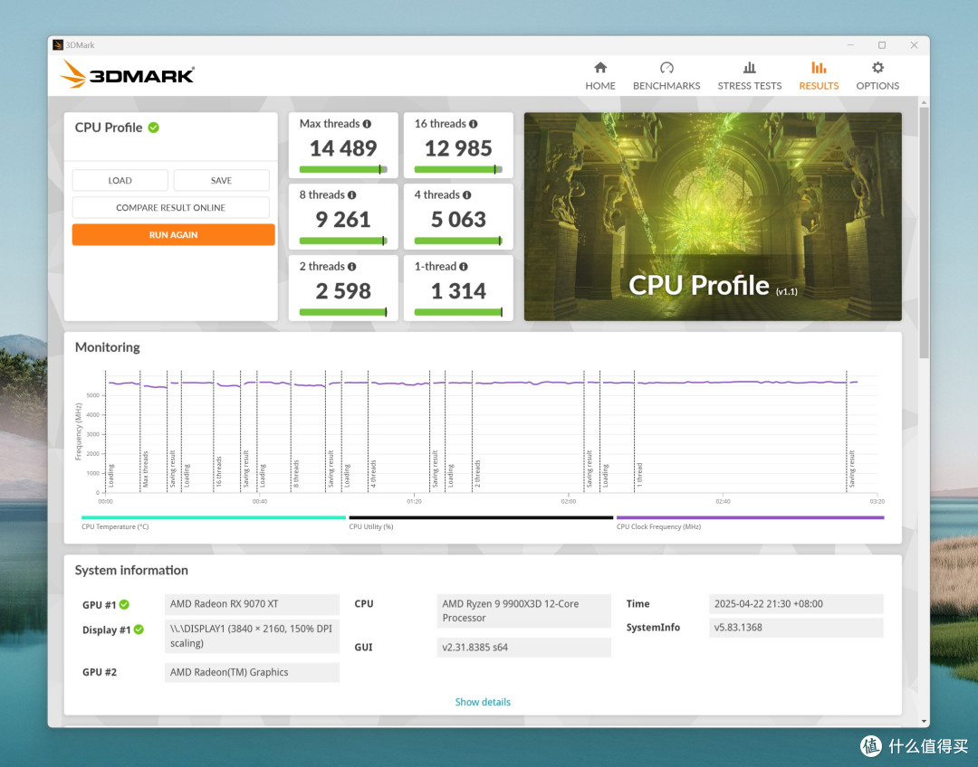Click the 8 threads score 9 261
This screenshot has width=978, height=767.
click(343, 219)
